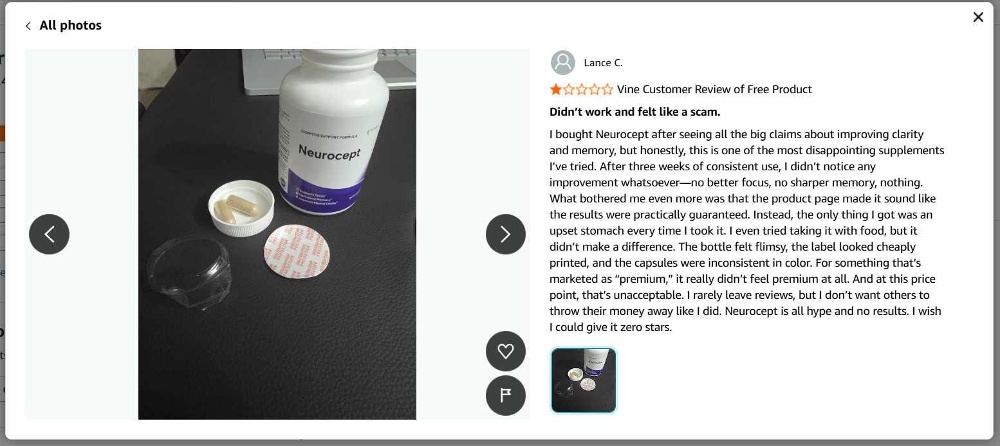Viewport: 1000px width, 446px height.
Task: Open the review titled Didn't work and felt like a scam
Action: click(x=634, y=112)
